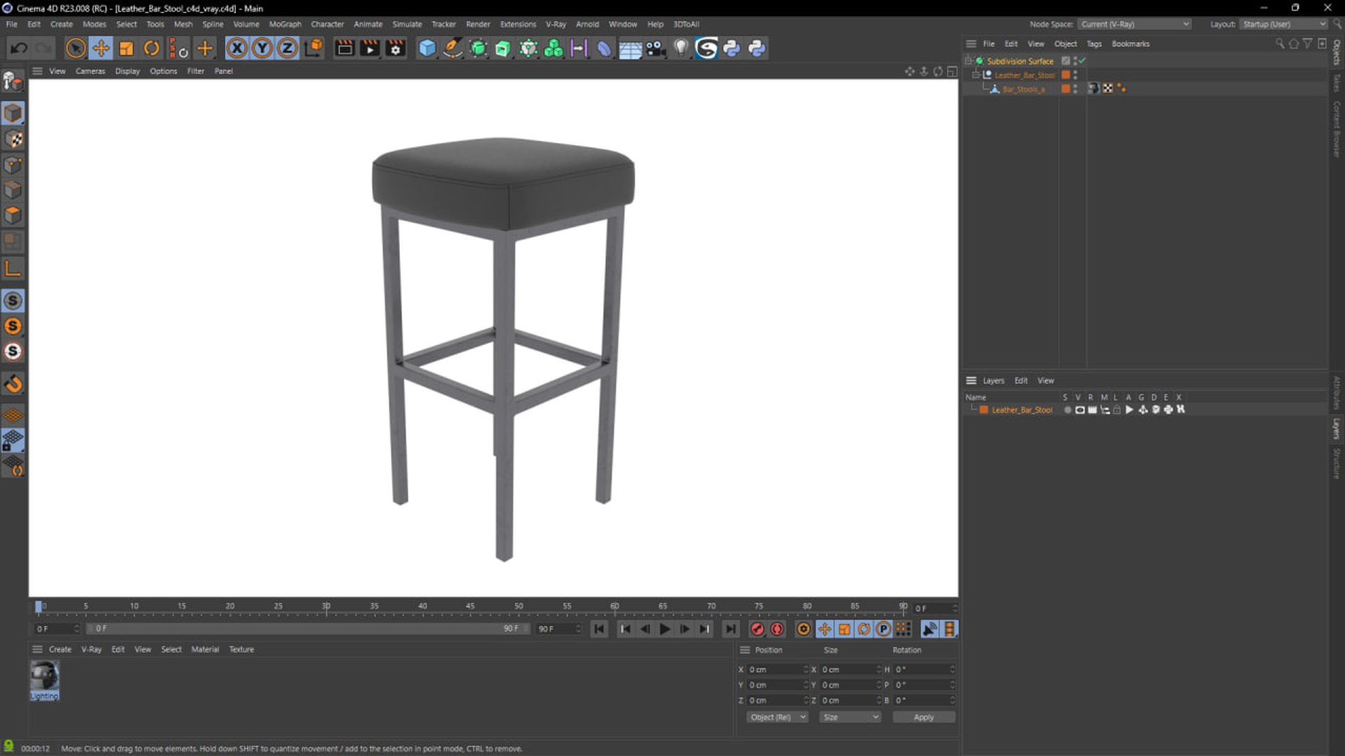Toggle visibility dots for Leather_Bar_Stool object
The width and height of the screenshot is (1345, 756).
click(1075, 75)
